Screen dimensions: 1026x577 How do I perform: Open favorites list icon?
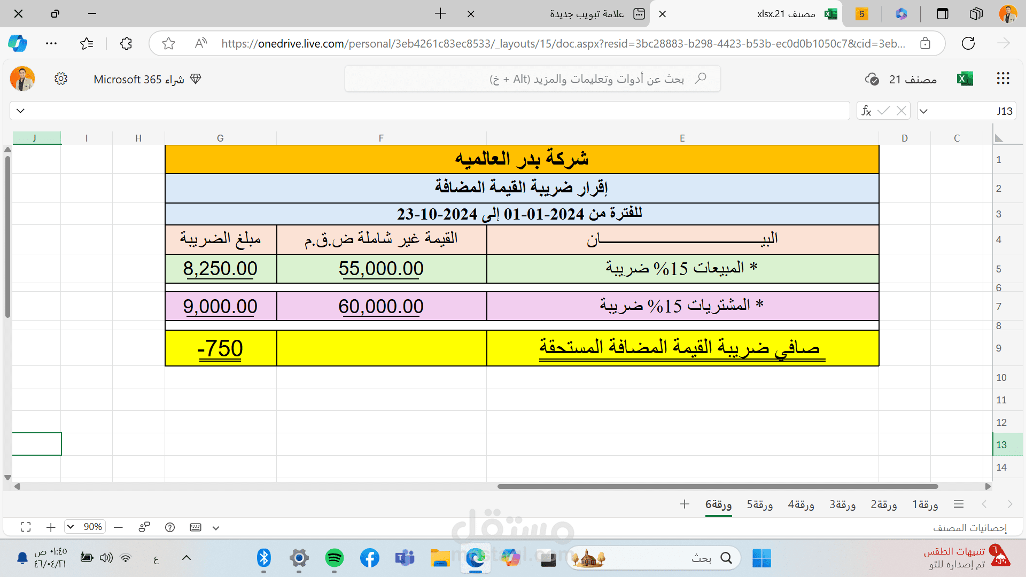point(87,43)
